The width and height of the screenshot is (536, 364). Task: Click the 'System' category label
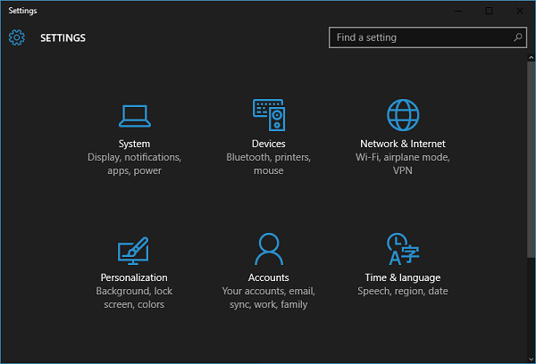tap(134, 144)
